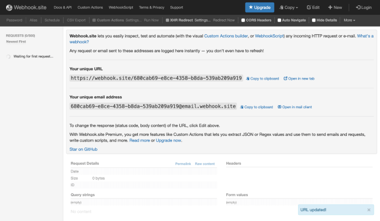
Task: Open the Star on GitHub link
Action: pyautogui.click(x=84, y=149)
